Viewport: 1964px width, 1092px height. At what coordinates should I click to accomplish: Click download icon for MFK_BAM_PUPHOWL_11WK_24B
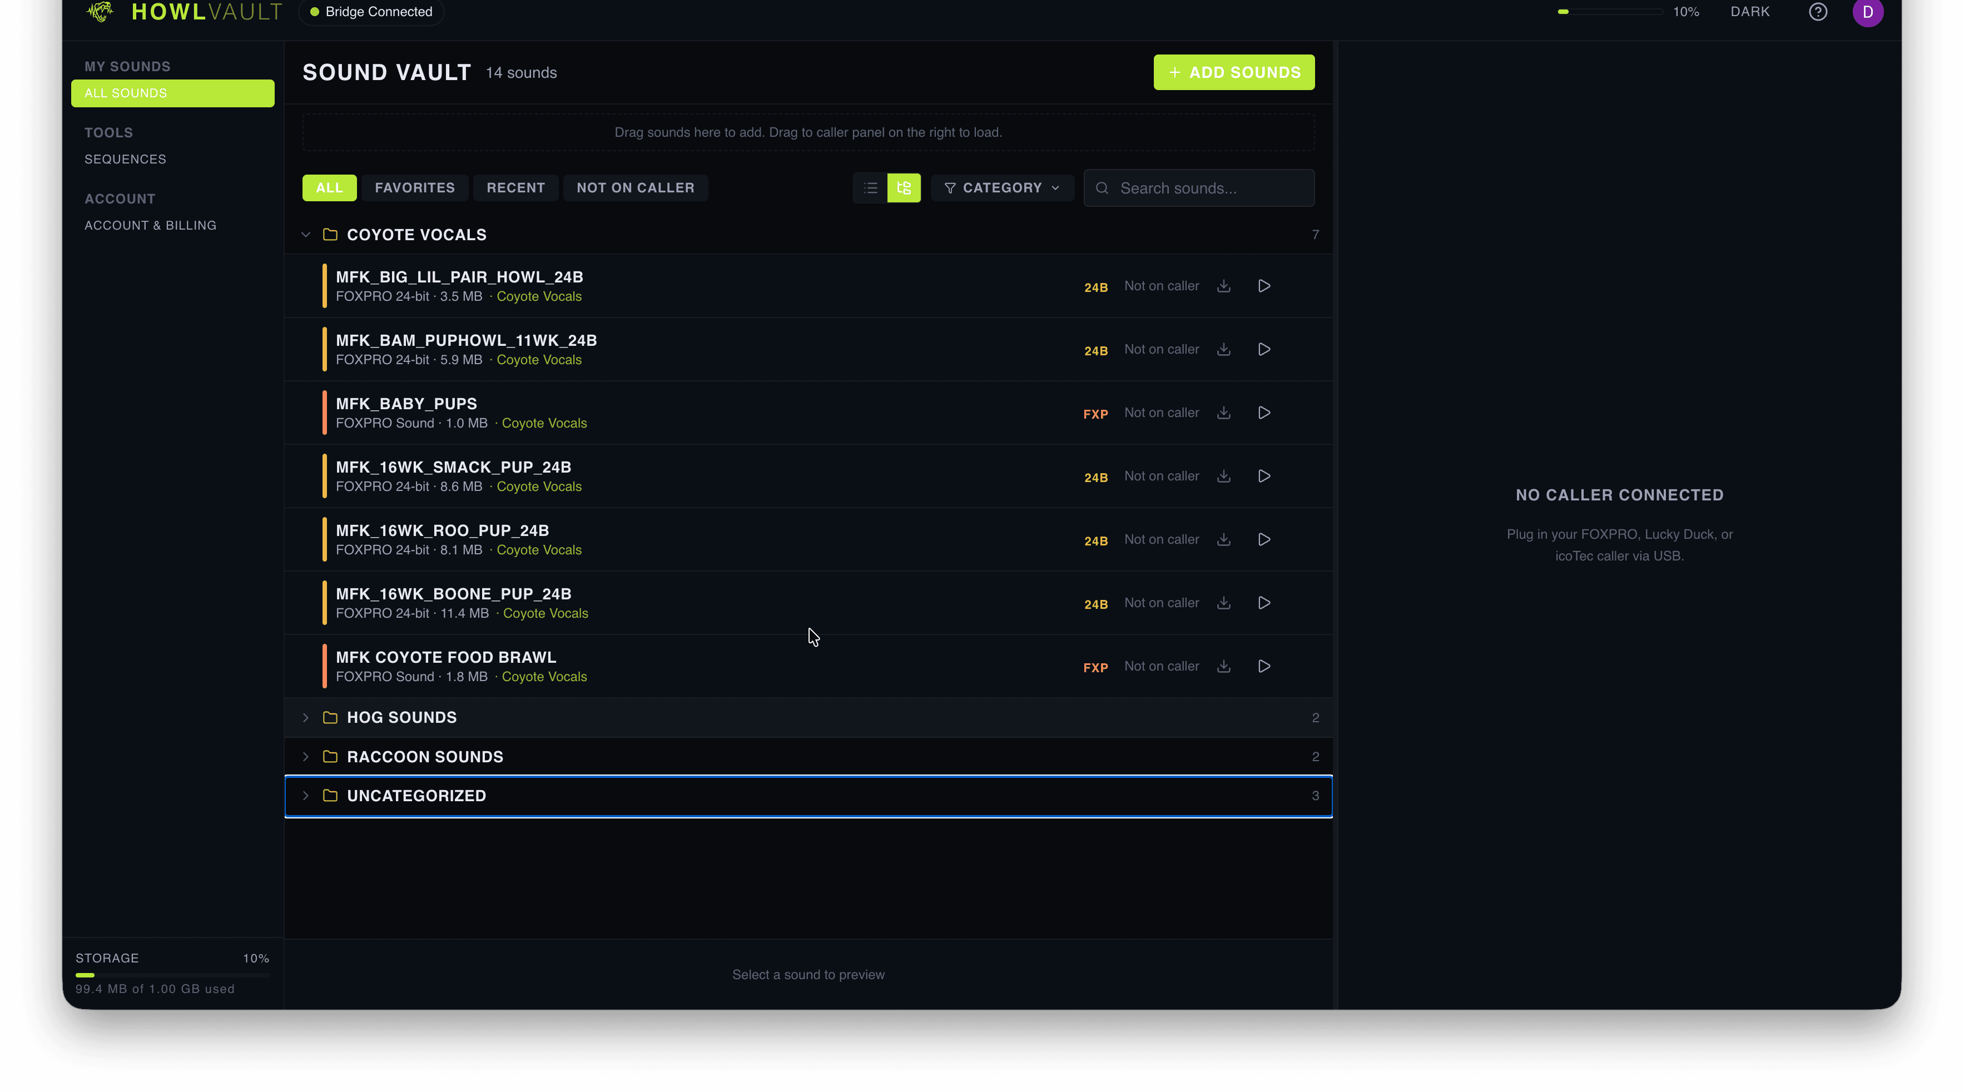point(1224,349)
